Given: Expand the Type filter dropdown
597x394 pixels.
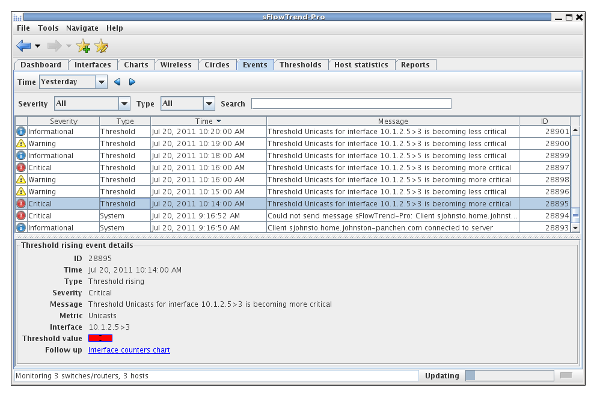Looking at the screenshot, I should (209, 104).
